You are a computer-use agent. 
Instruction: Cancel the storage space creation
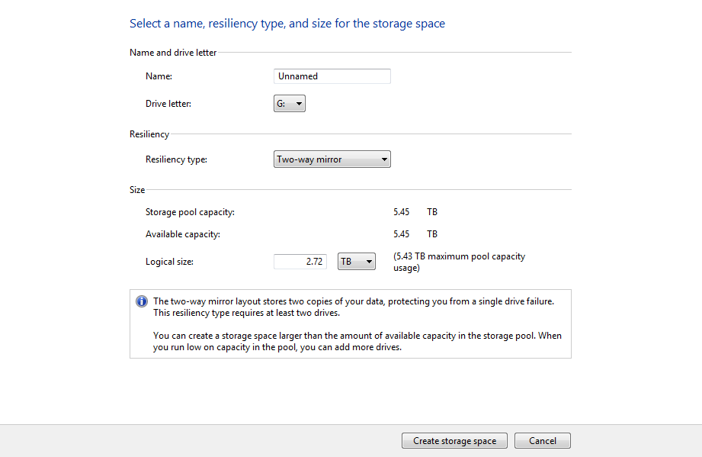pyautogui.click(x=542, y=441)
